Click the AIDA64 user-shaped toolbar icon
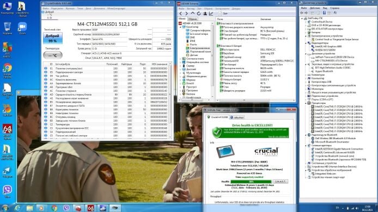This screenshot has height=212, width=378. [x=205, y=14]
